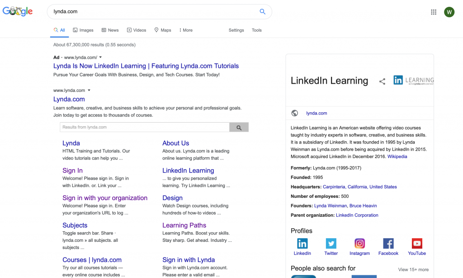
Task: Click the Profiles heading
Action: (301, 231)
